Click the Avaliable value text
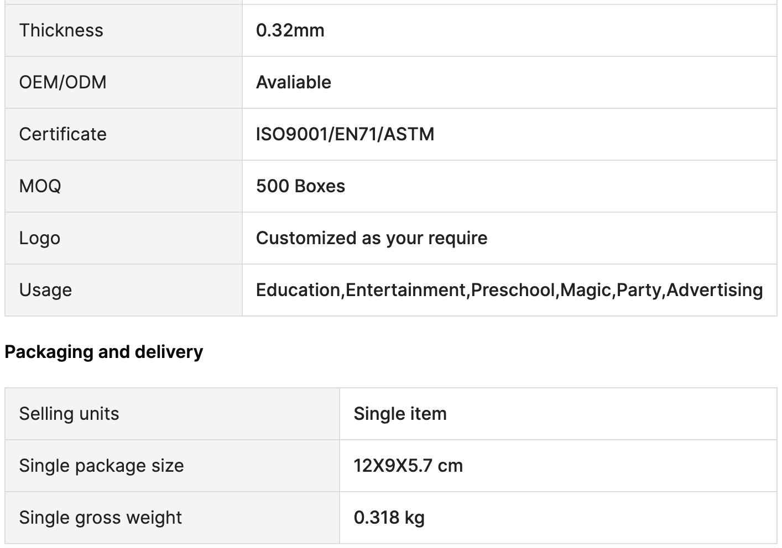This screenshot has height=548, width=782. (x=293, y=82)
